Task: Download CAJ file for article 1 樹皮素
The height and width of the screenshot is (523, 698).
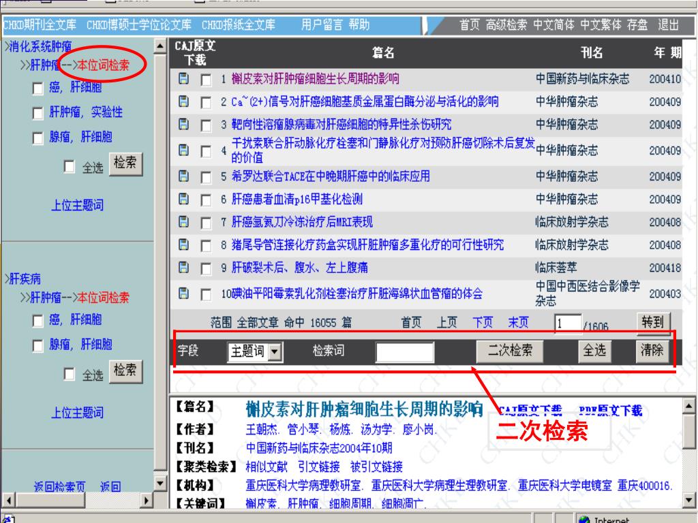Action: [x=183, y=79]
